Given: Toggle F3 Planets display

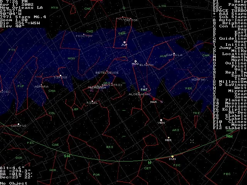Looking at the screenshot, I should [x=230, y=100].
